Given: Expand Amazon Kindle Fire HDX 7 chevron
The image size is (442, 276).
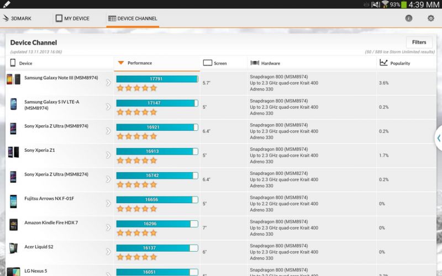Looking at the screenshot, I should [x=108, y=227].
